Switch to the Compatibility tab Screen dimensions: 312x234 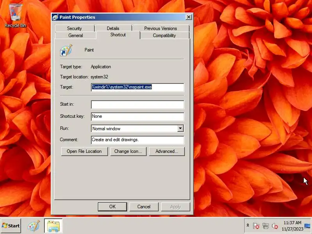click(x=164, y=35)
